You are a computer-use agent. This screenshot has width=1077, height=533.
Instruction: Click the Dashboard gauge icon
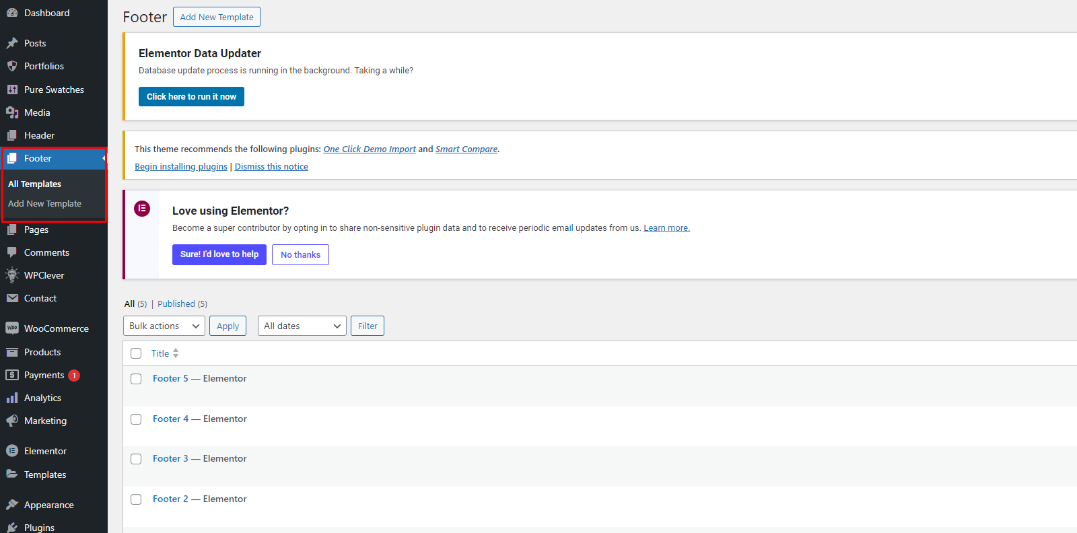click(x=12, y=13)
